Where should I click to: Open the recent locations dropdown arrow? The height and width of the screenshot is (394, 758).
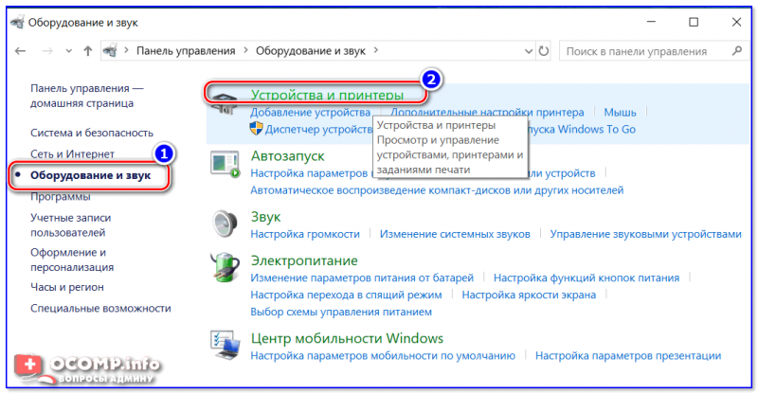click(68, 51)
